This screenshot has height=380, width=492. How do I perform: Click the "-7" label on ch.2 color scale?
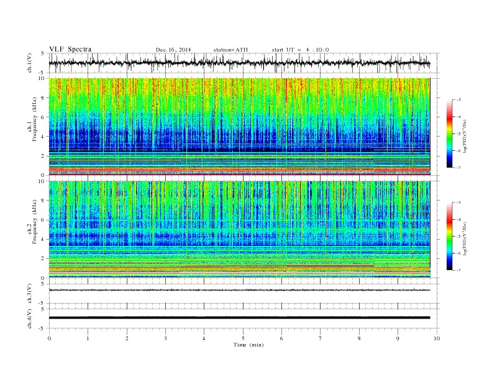tap(458, 270)
